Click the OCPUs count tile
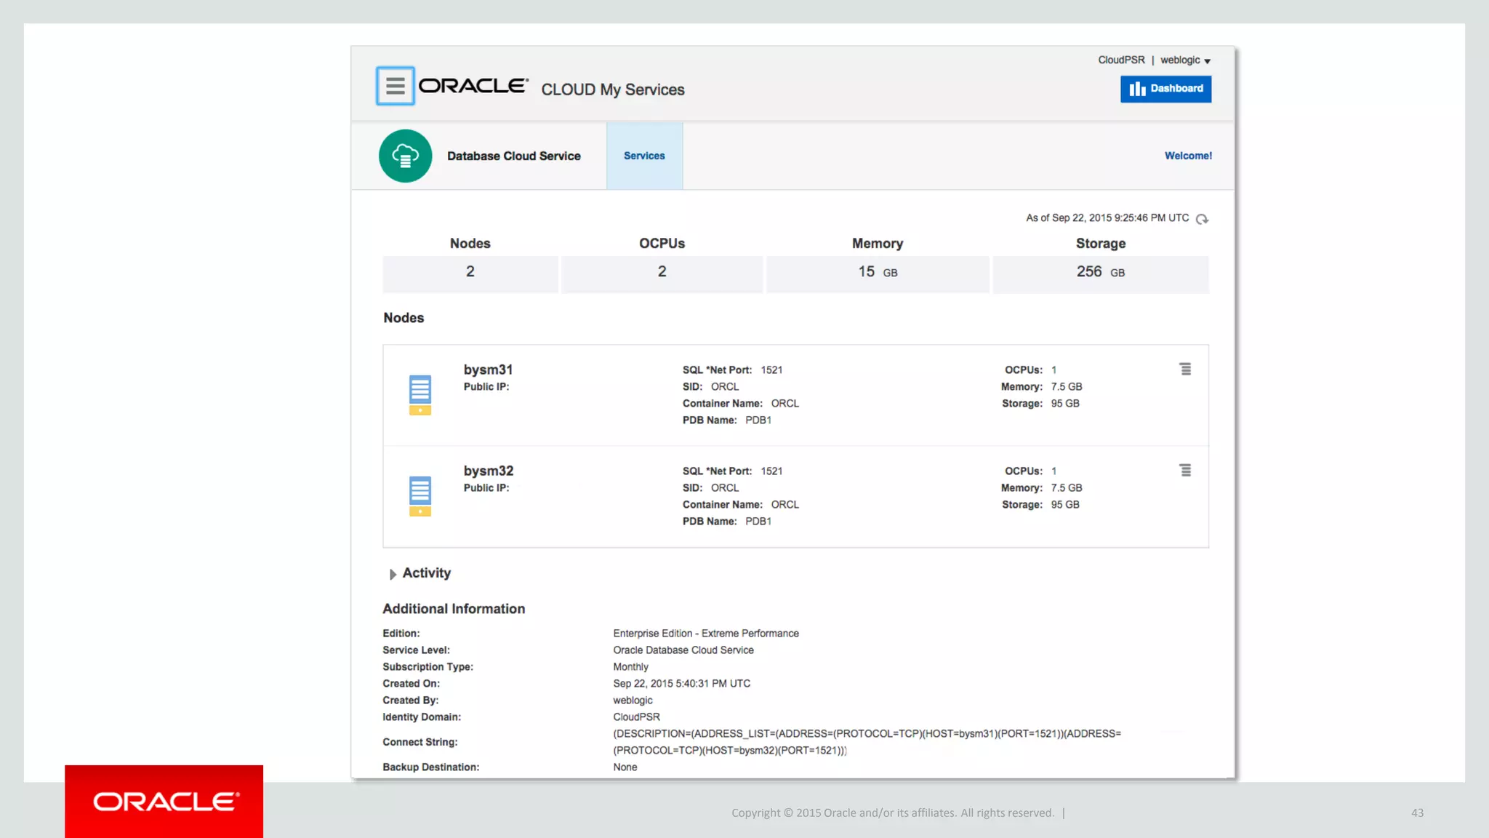Screen dimensions: 1489x838 click(662, 274)
